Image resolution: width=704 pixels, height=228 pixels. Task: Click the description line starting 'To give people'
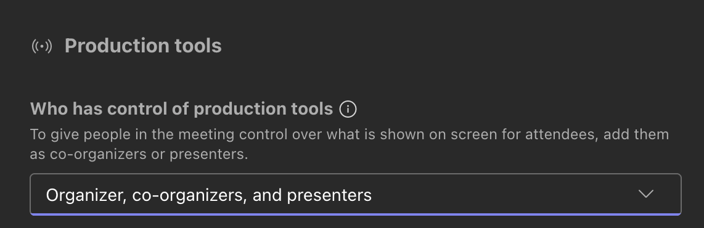(x=350, y=134)
